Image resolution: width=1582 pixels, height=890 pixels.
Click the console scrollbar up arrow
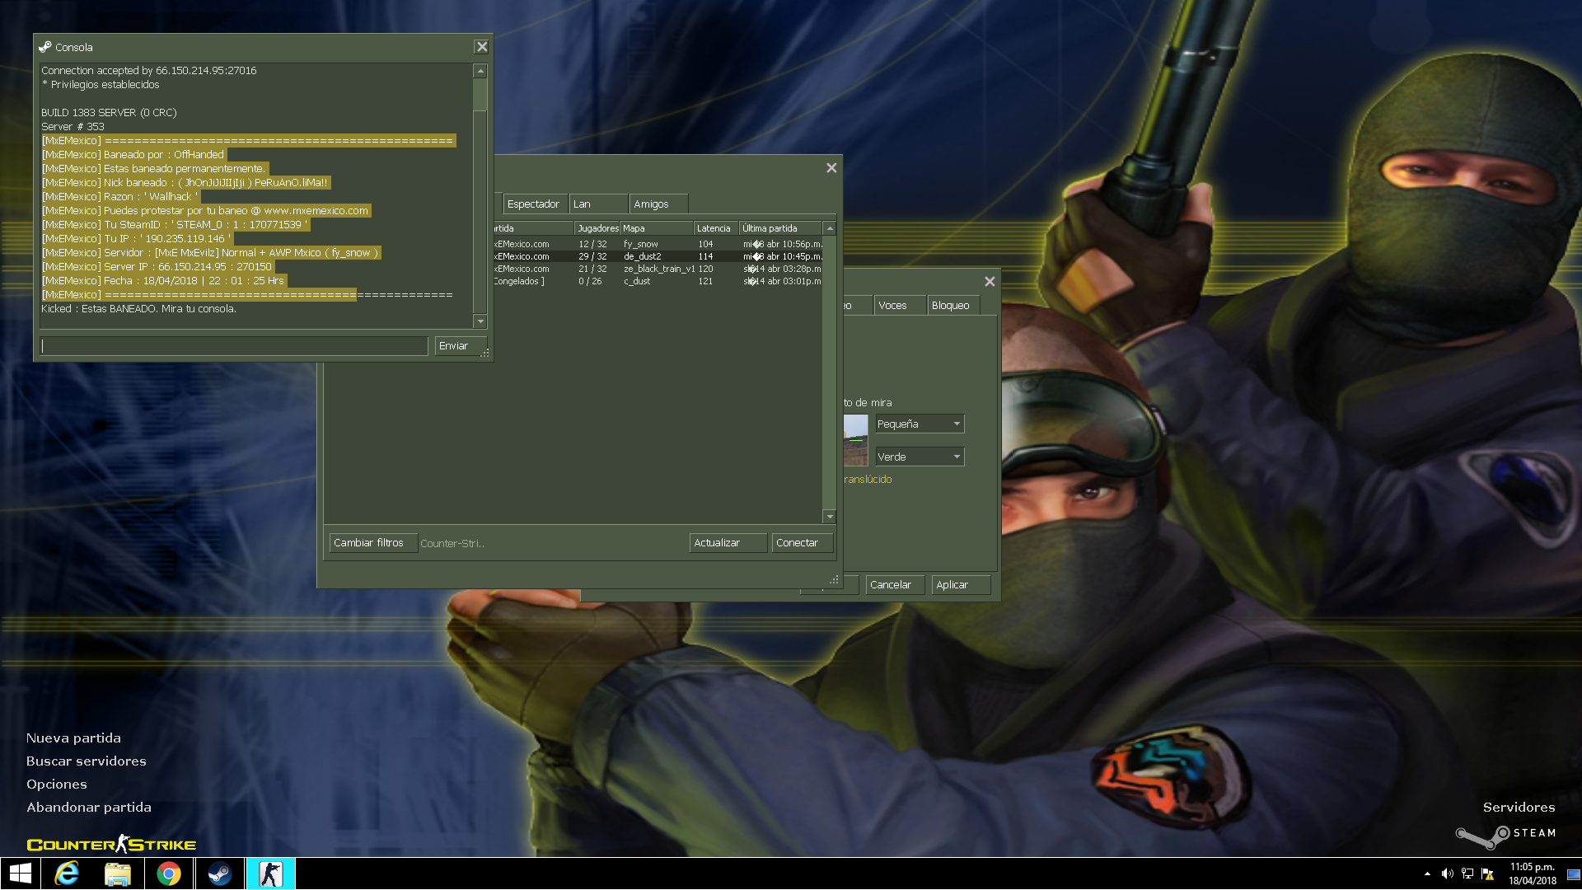click(x=480, y=72)
